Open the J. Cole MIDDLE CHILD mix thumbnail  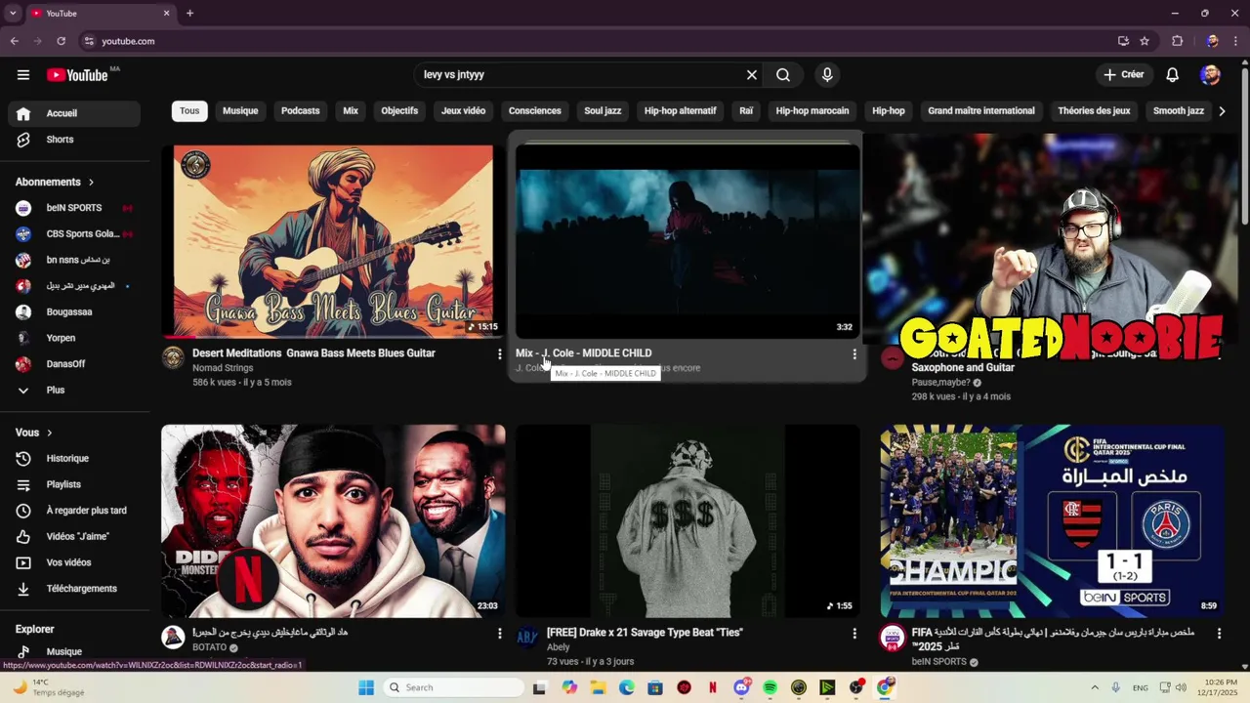[688, 240]
